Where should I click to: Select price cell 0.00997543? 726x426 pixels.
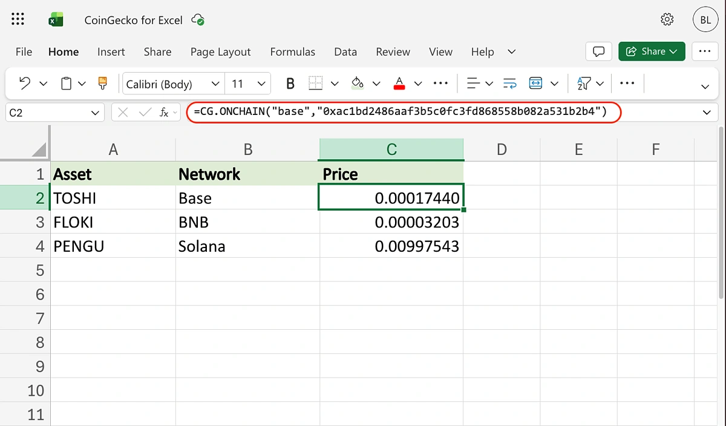click(x=391, y=246)
